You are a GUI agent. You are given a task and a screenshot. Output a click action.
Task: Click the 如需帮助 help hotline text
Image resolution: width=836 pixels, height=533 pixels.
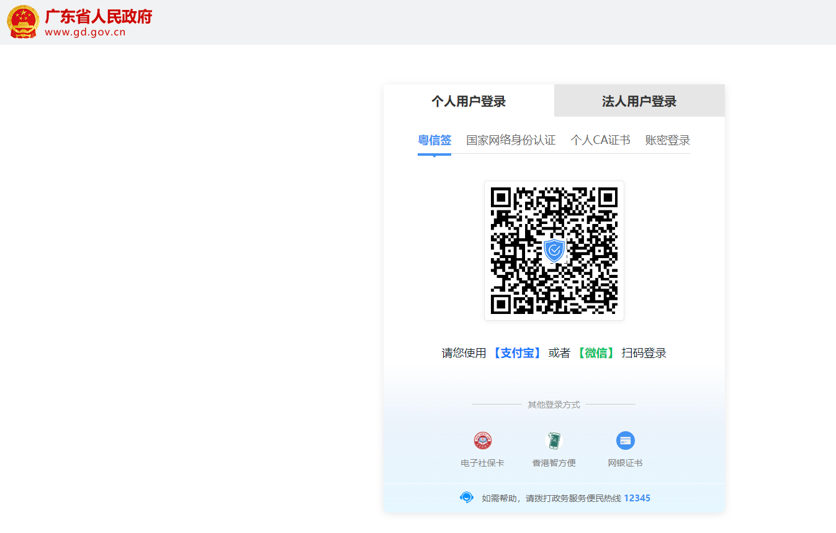click(x=551, y=498)
